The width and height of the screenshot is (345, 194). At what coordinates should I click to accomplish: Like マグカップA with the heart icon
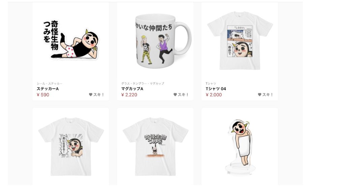[175, 95]
